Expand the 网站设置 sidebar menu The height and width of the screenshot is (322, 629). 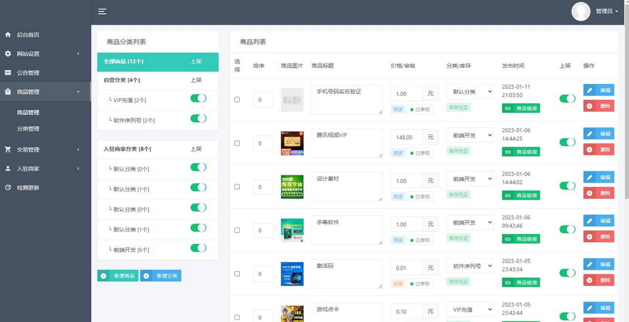click(45, 54)
